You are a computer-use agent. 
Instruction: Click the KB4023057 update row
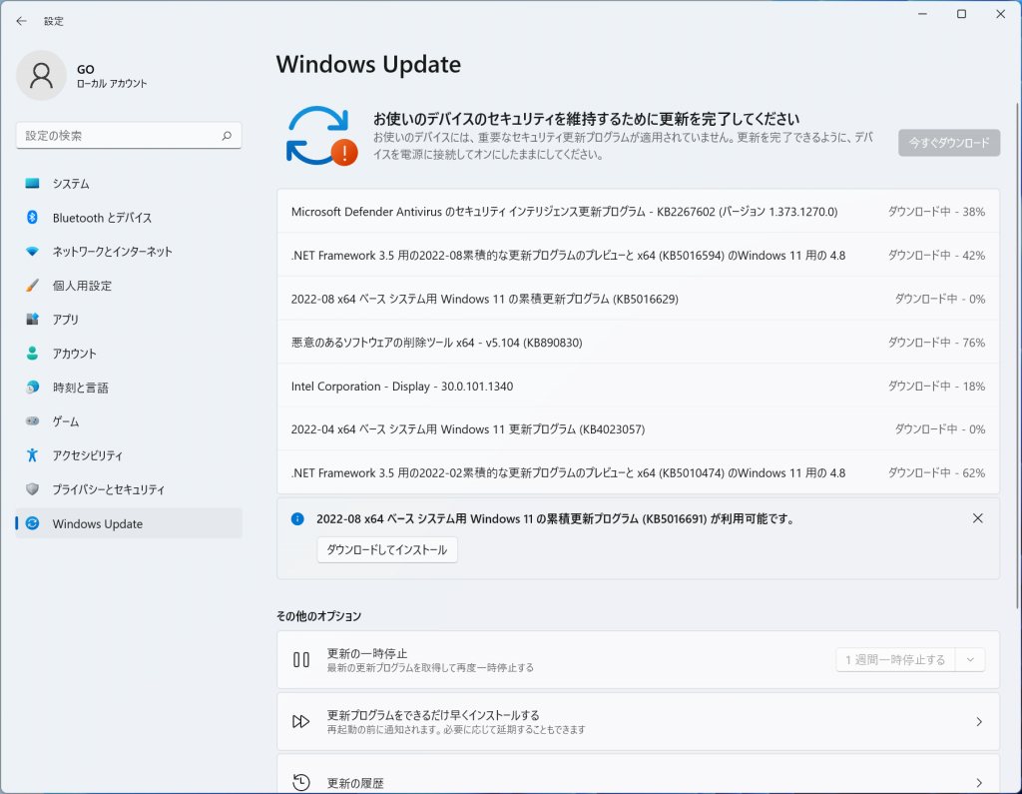coord(638,429)
